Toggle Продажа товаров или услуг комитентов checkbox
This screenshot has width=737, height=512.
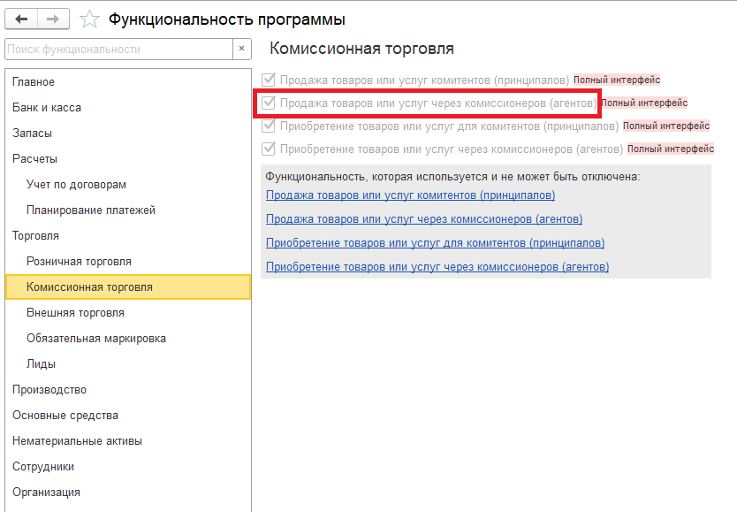[x=270, y=80]
